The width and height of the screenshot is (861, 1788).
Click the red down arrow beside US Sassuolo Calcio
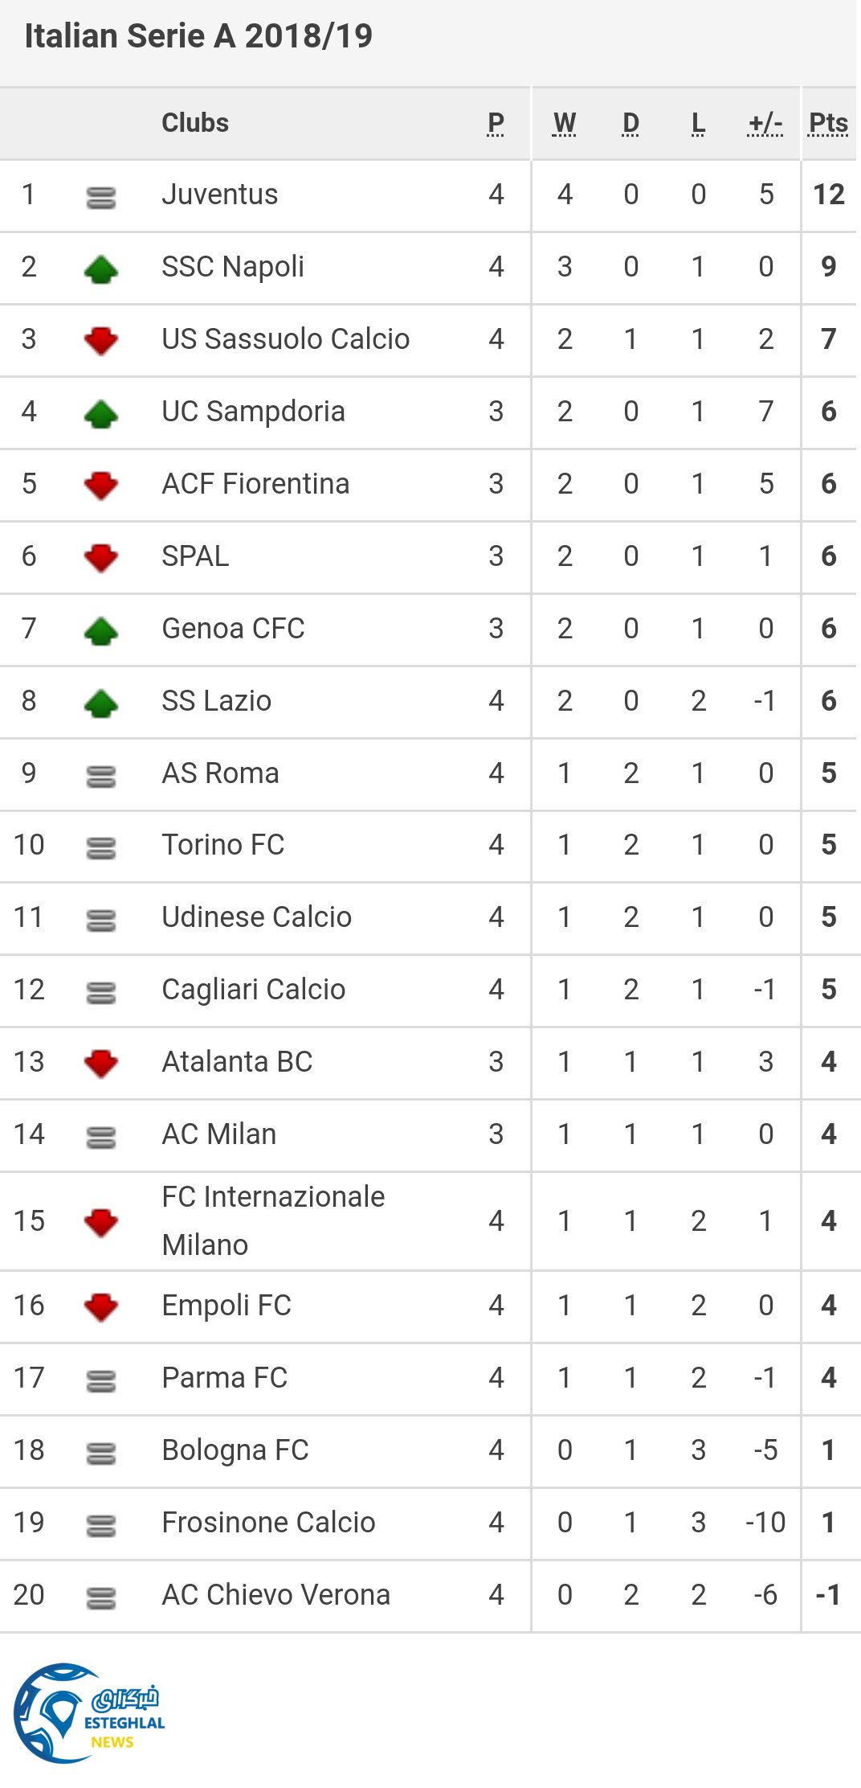[x=101, y=341]
